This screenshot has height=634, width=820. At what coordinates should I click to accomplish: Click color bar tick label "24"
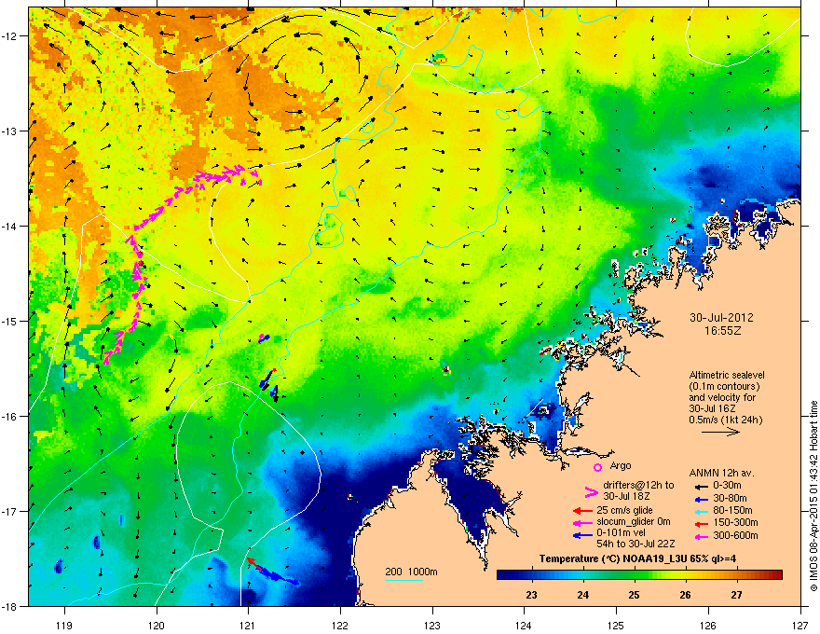[582, 595]
